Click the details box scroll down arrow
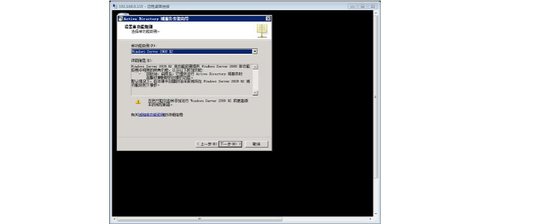The width and height of the screenshot is (533, 224). [255, 93]
